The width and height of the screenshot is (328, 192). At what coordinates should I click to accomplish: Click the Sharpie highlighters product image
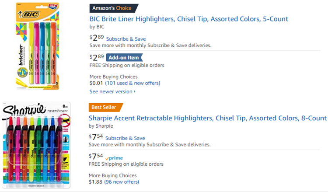pyautogui.click(x=36, y=145)
